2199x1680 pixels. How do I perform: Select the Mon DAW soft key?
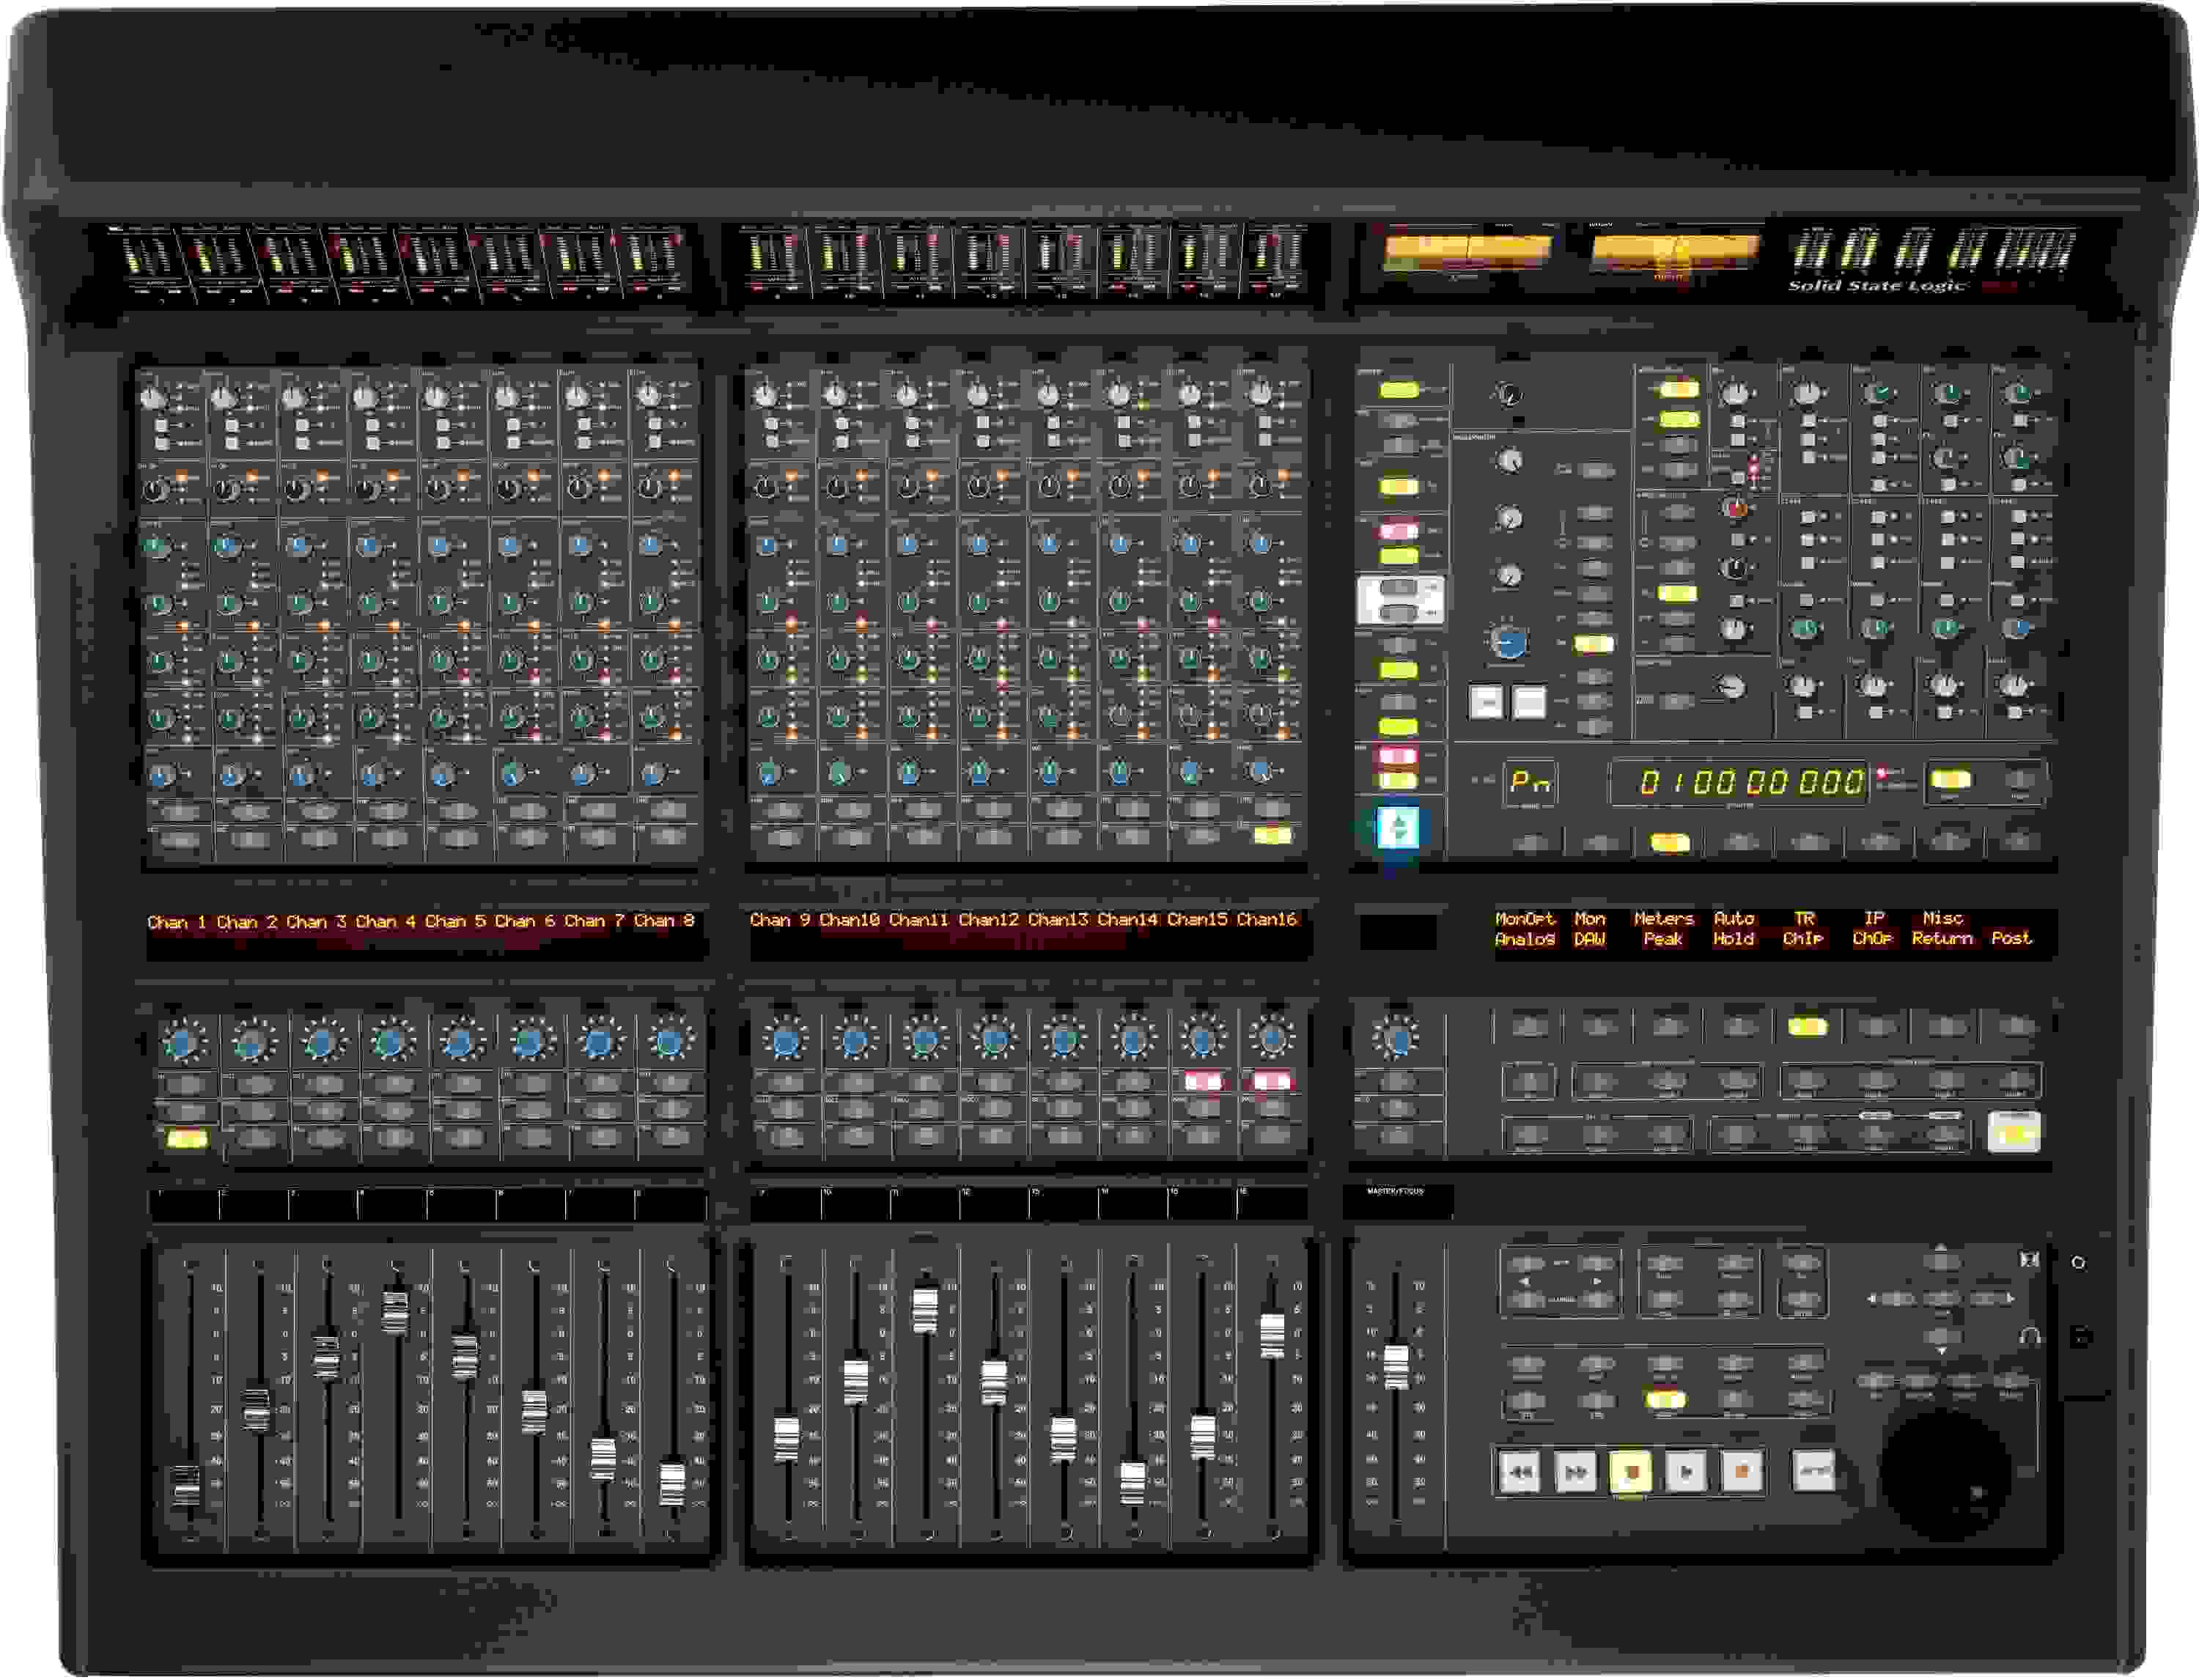pos(1592,930)
